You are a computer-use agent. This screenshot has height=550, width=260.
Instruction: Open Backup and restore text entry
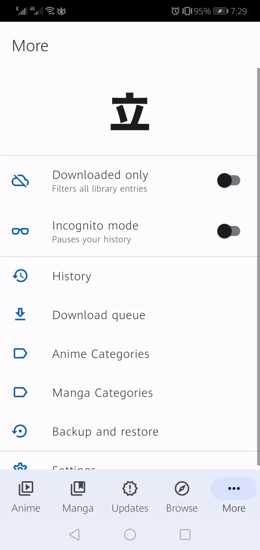point(105,431)
